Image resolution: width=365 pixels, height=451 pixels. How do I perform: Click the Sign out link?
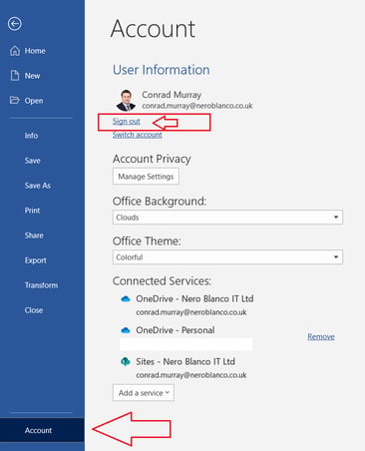pyautogui.click(x=127, y=121)
